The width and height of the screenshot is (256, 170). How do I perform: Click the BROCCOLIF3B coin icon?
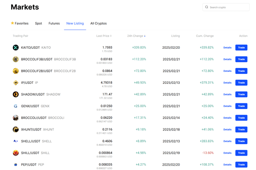coord(16,59)
